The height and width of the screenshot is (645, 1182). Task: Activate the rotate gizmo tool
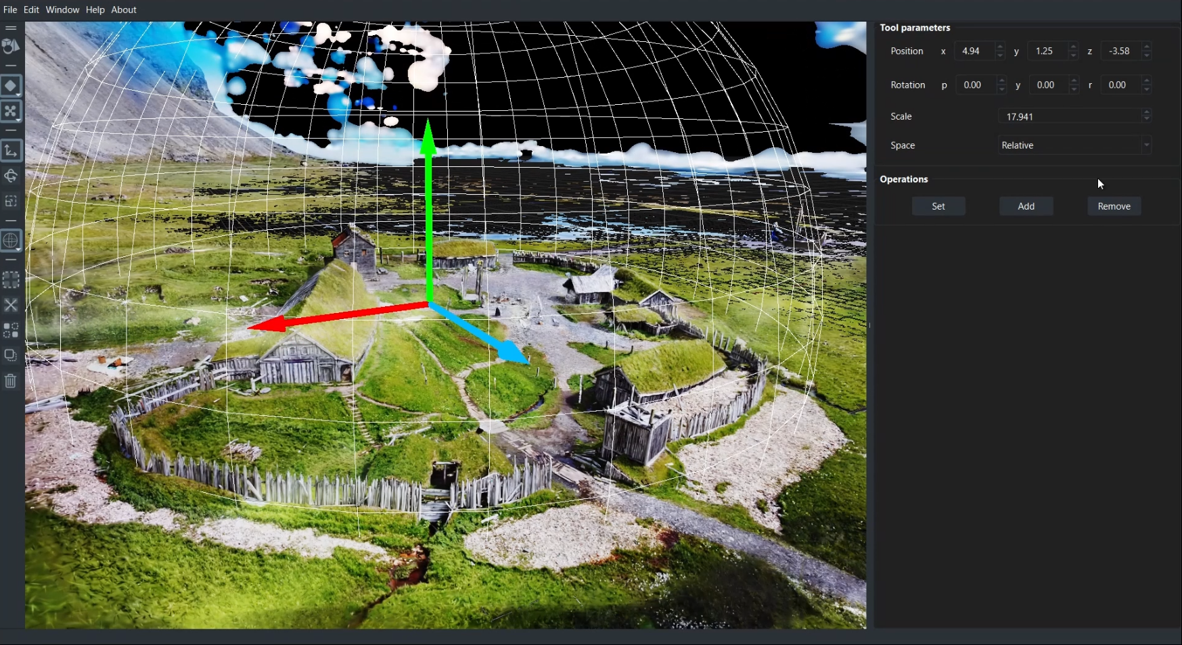pyautogui.click(x=11, y=176)
